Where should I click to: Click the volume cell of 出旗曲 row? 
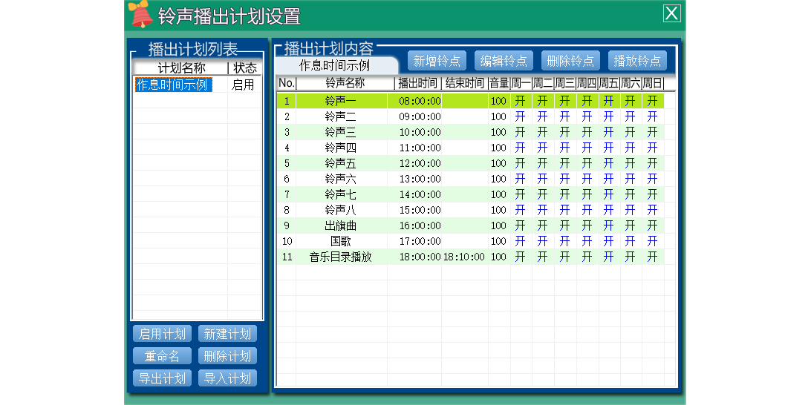(x=498, y=225)
